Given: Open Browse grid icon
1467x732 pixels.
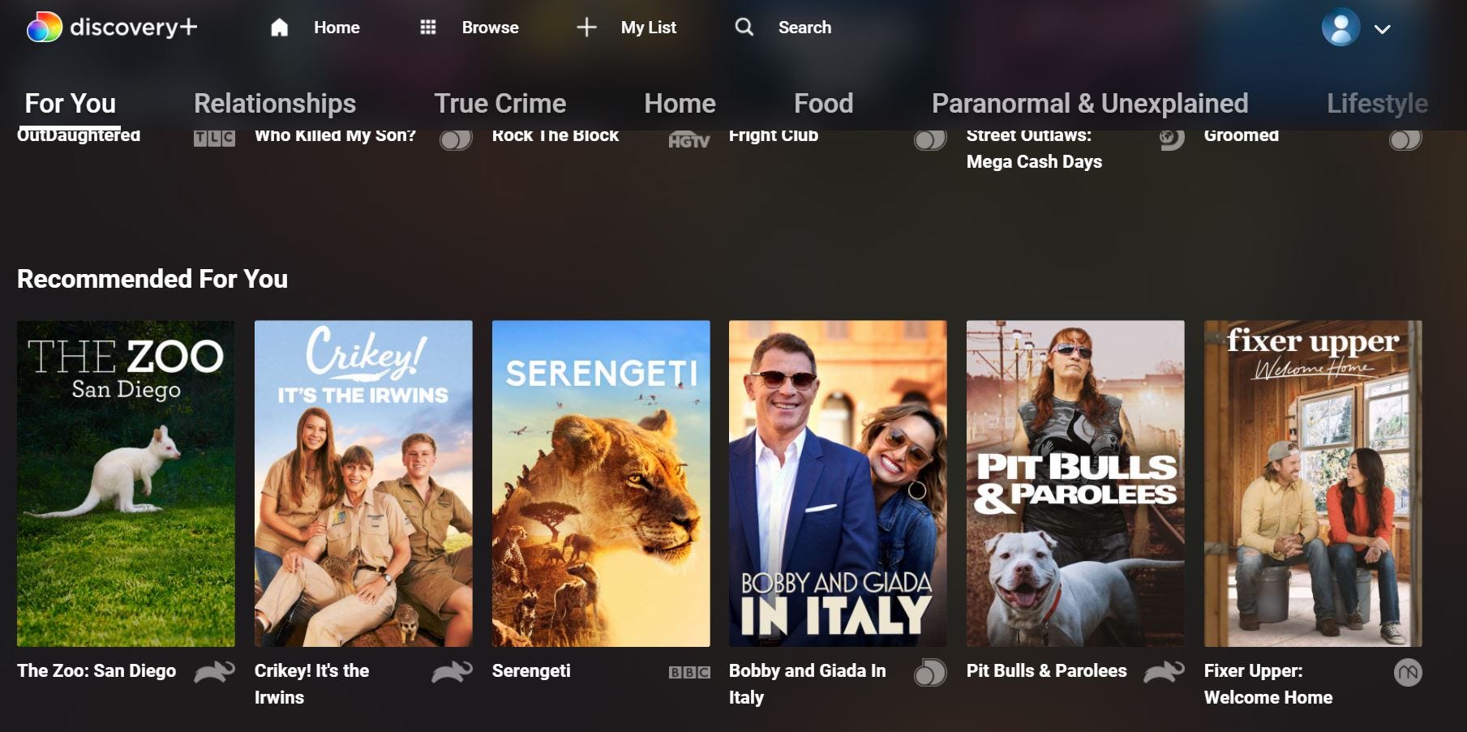Looking at the screenshot, I should coord(428,28).
